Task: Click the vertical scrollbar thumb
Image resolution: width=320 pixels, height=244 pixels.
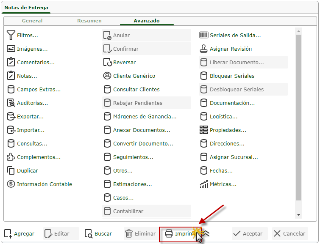Action: (298, 118)
